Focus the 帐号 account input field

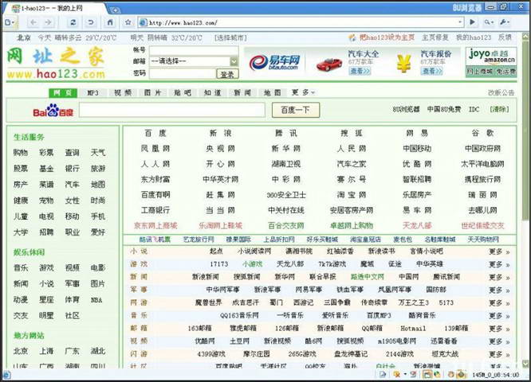194,50
